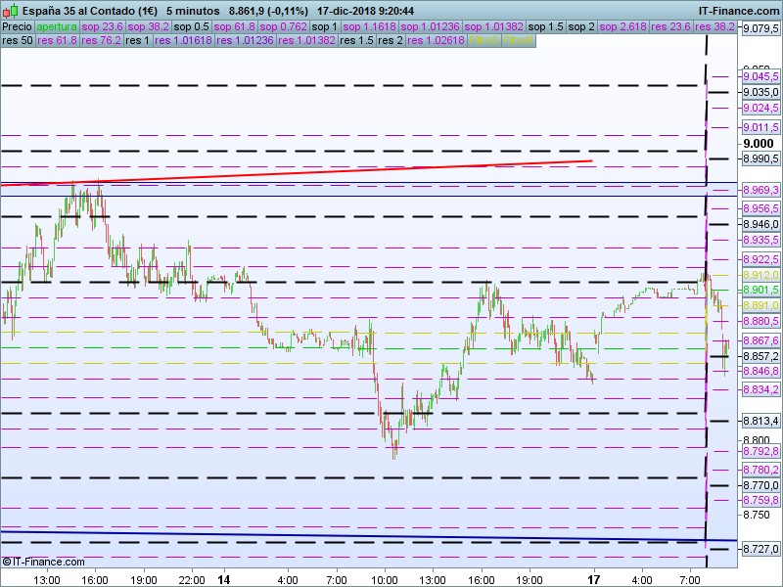Image resolution: width=783 pixels, height=587 pixels.
Task: Click the IT-Finance.com text in the title bar
Action: pos(738,11)
